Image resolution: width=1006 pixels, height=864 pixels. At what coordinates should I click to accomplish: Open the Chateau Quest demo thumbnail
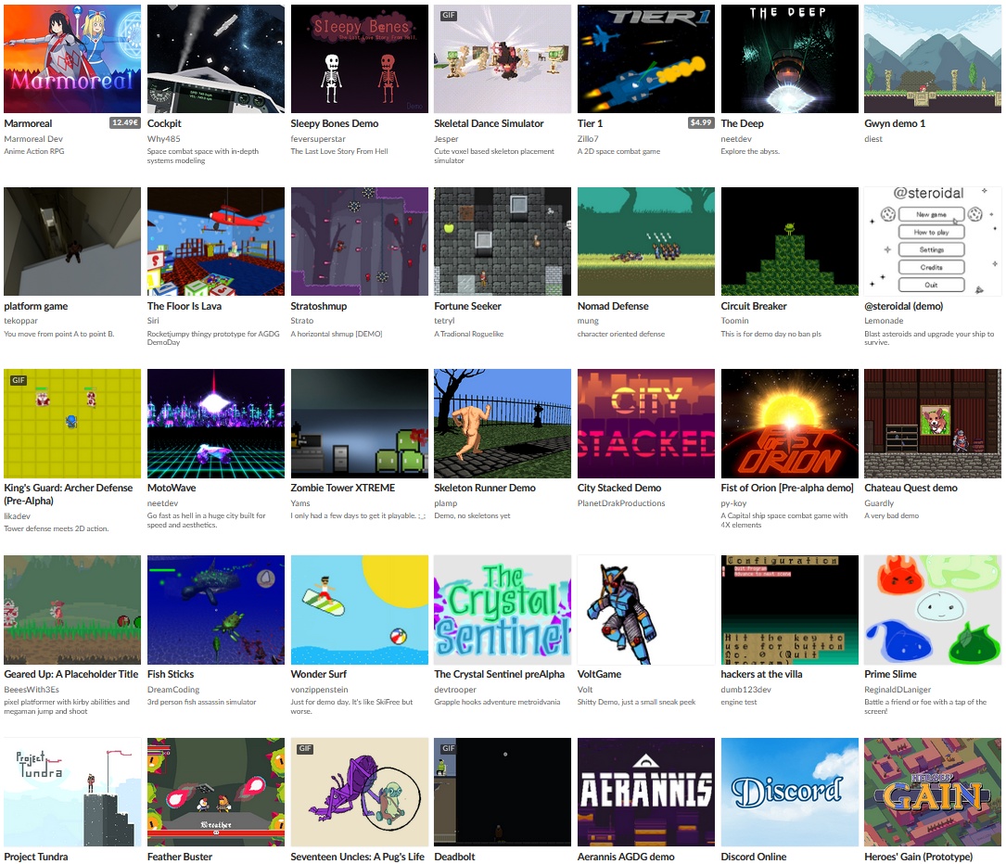(x=933, y=424)
